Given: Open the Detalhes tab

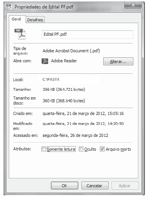Looking at the screenshot, I should point(35,20).
